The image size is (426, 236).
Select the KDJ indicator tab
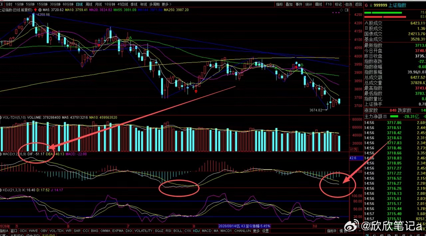click(196, 231)
